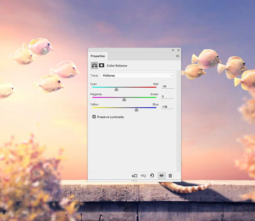Open the Tone dropdown set to Midtones
The image size is (255, 221).
(137, 76)
